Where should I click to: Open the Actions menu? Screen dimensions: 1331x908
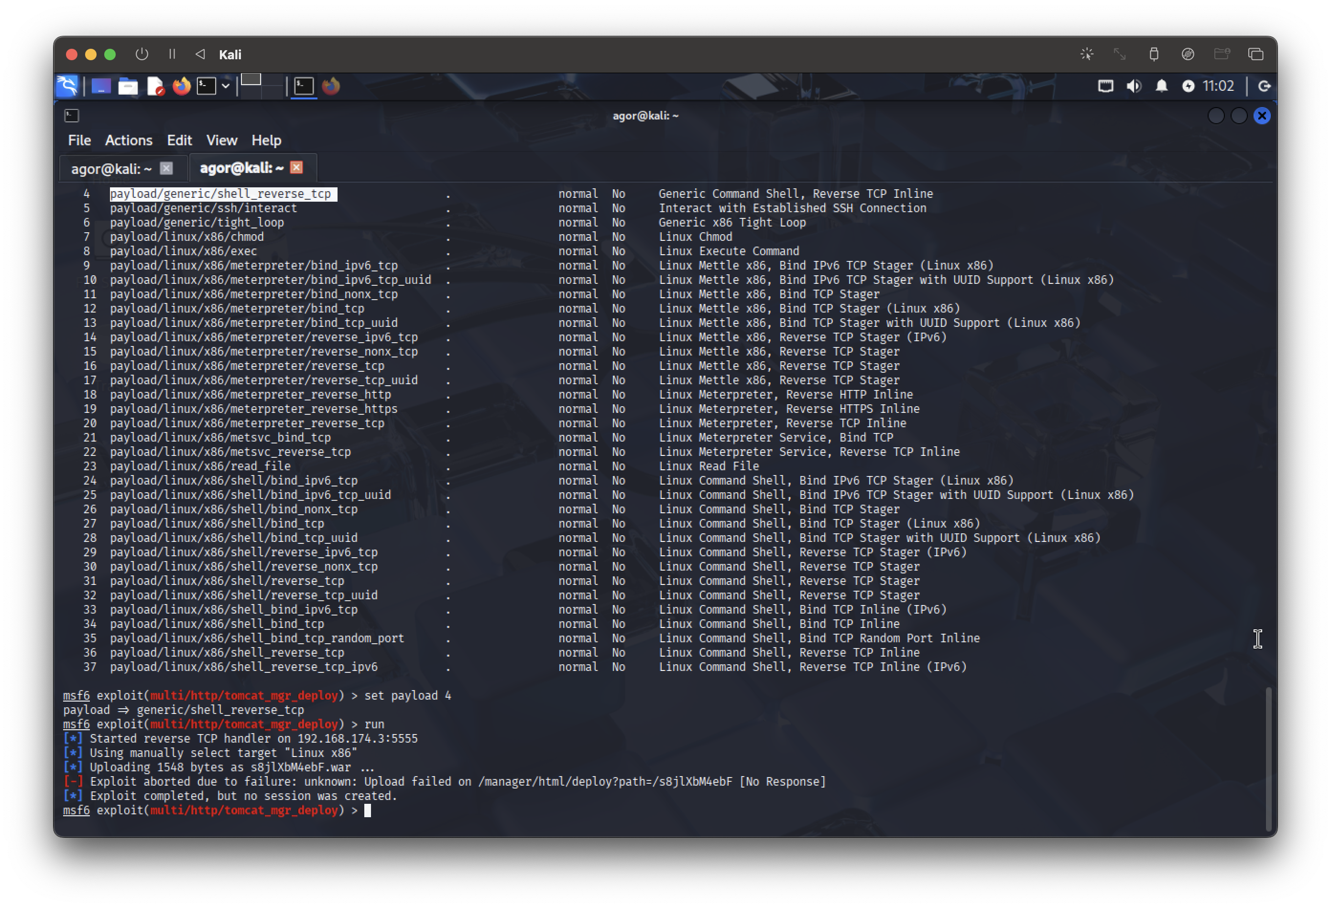128,141
